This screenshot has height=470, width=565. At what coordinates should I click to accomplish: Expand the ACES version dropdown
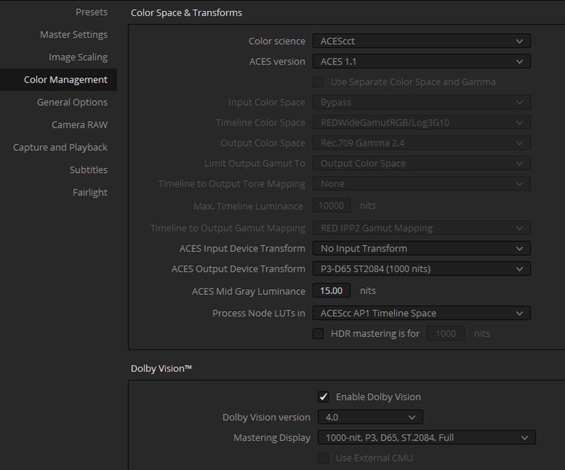[422, 62]
